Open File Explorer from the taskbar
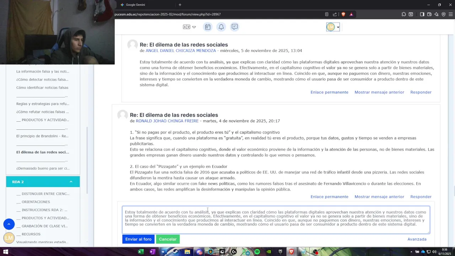The image size is (455, 256). [187, 252]
